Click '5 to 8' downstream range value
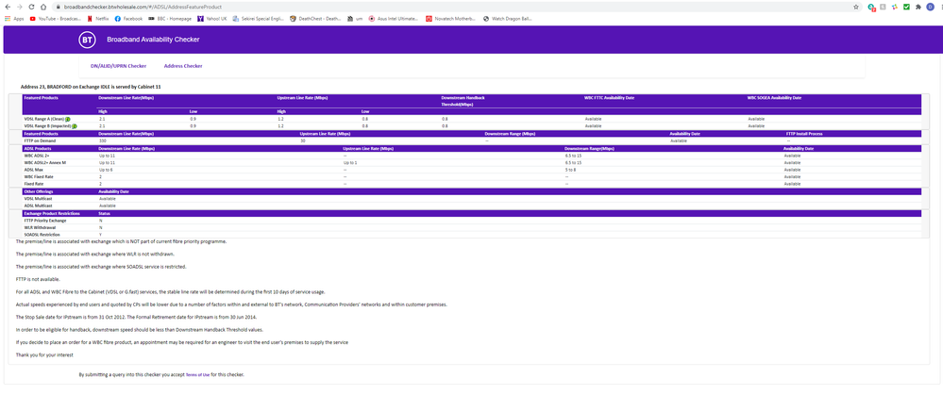943x395 pixels. point(571,170)
